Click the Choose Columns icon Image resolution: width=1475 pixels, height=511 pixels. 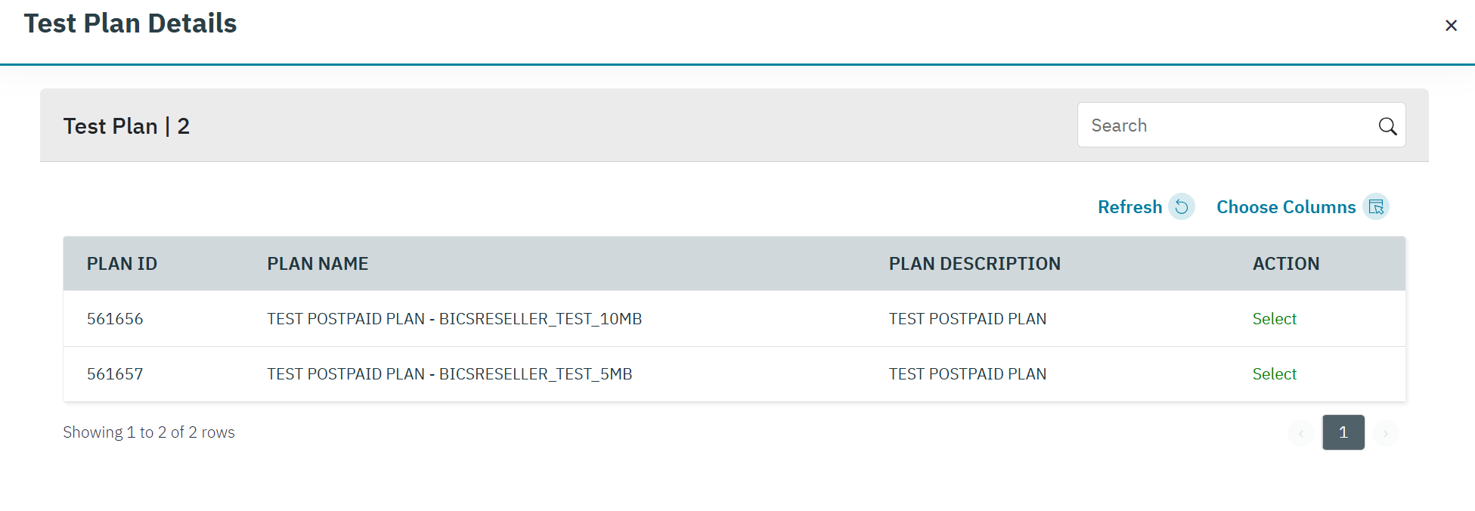1376,206
